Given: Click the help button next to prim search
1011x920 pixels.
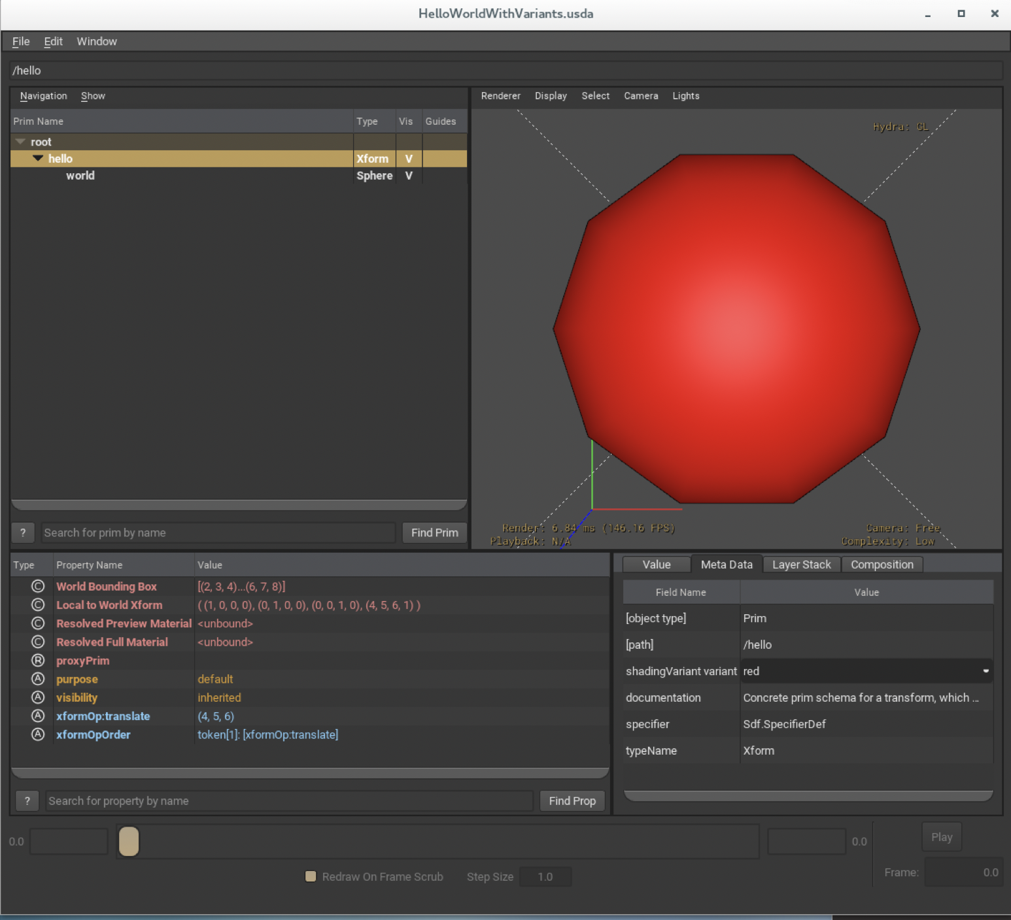Looking at the screenshot, I should tap(23, 533).
